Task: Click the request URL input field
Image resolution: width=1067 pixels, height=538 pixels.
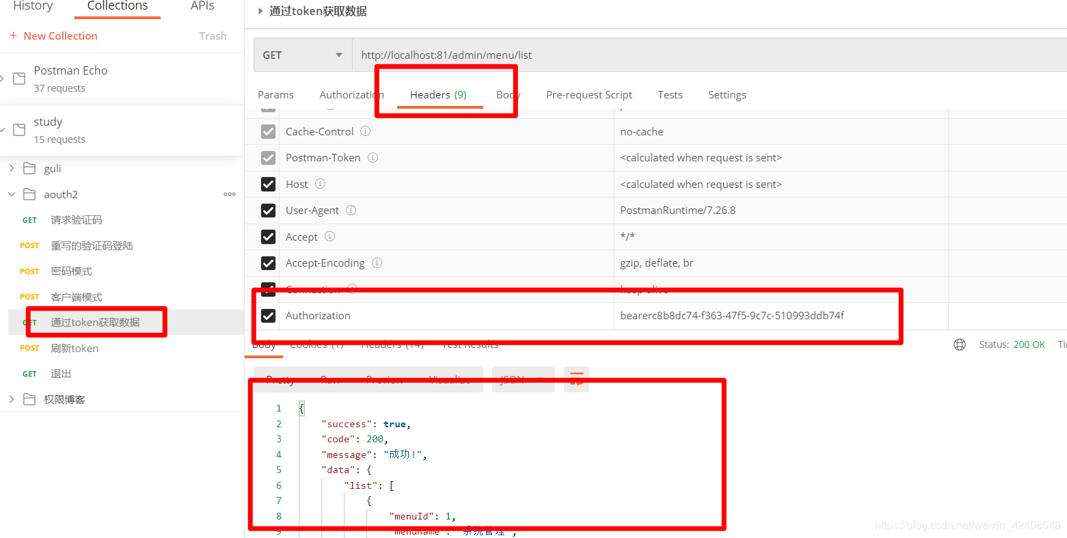Action: pos(710,55)
